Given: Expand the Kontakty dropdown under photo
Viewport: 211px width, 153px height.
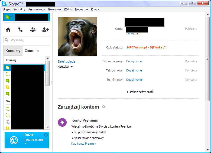Looking at the screenshot, I should click(65, 67).
